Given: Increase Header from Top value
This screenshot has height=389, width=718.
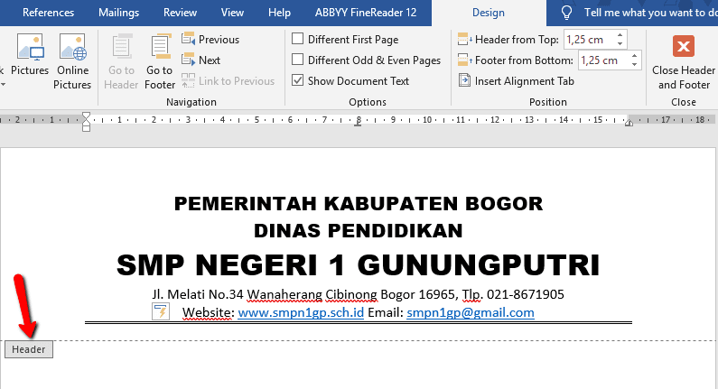Looking at the screenshot, I should click(620, 35).
